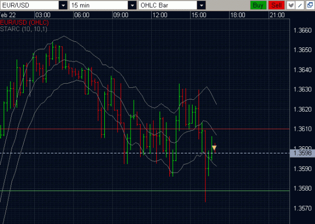
Task: Click the STARC (10, 10,1) indicator label
Action: point(24,29)
